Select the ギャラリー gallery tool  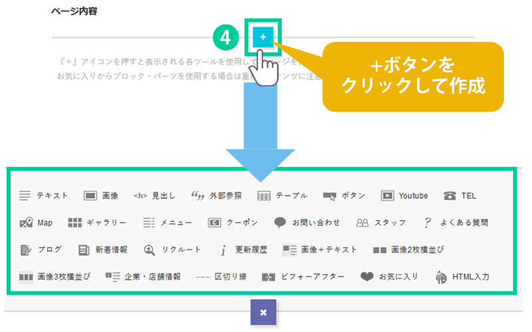pyautogui.click(x=96, y=223)
